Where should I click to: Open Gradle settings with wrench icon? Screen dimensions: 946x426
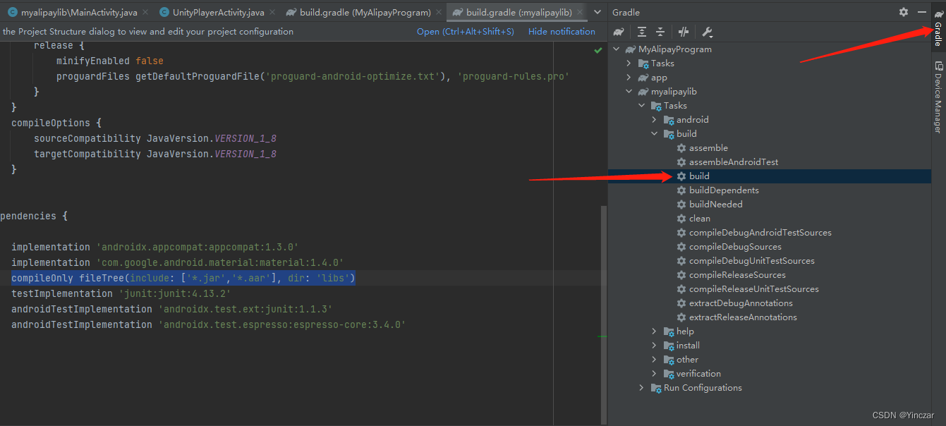pyautogui.click(x=707, y=31)
